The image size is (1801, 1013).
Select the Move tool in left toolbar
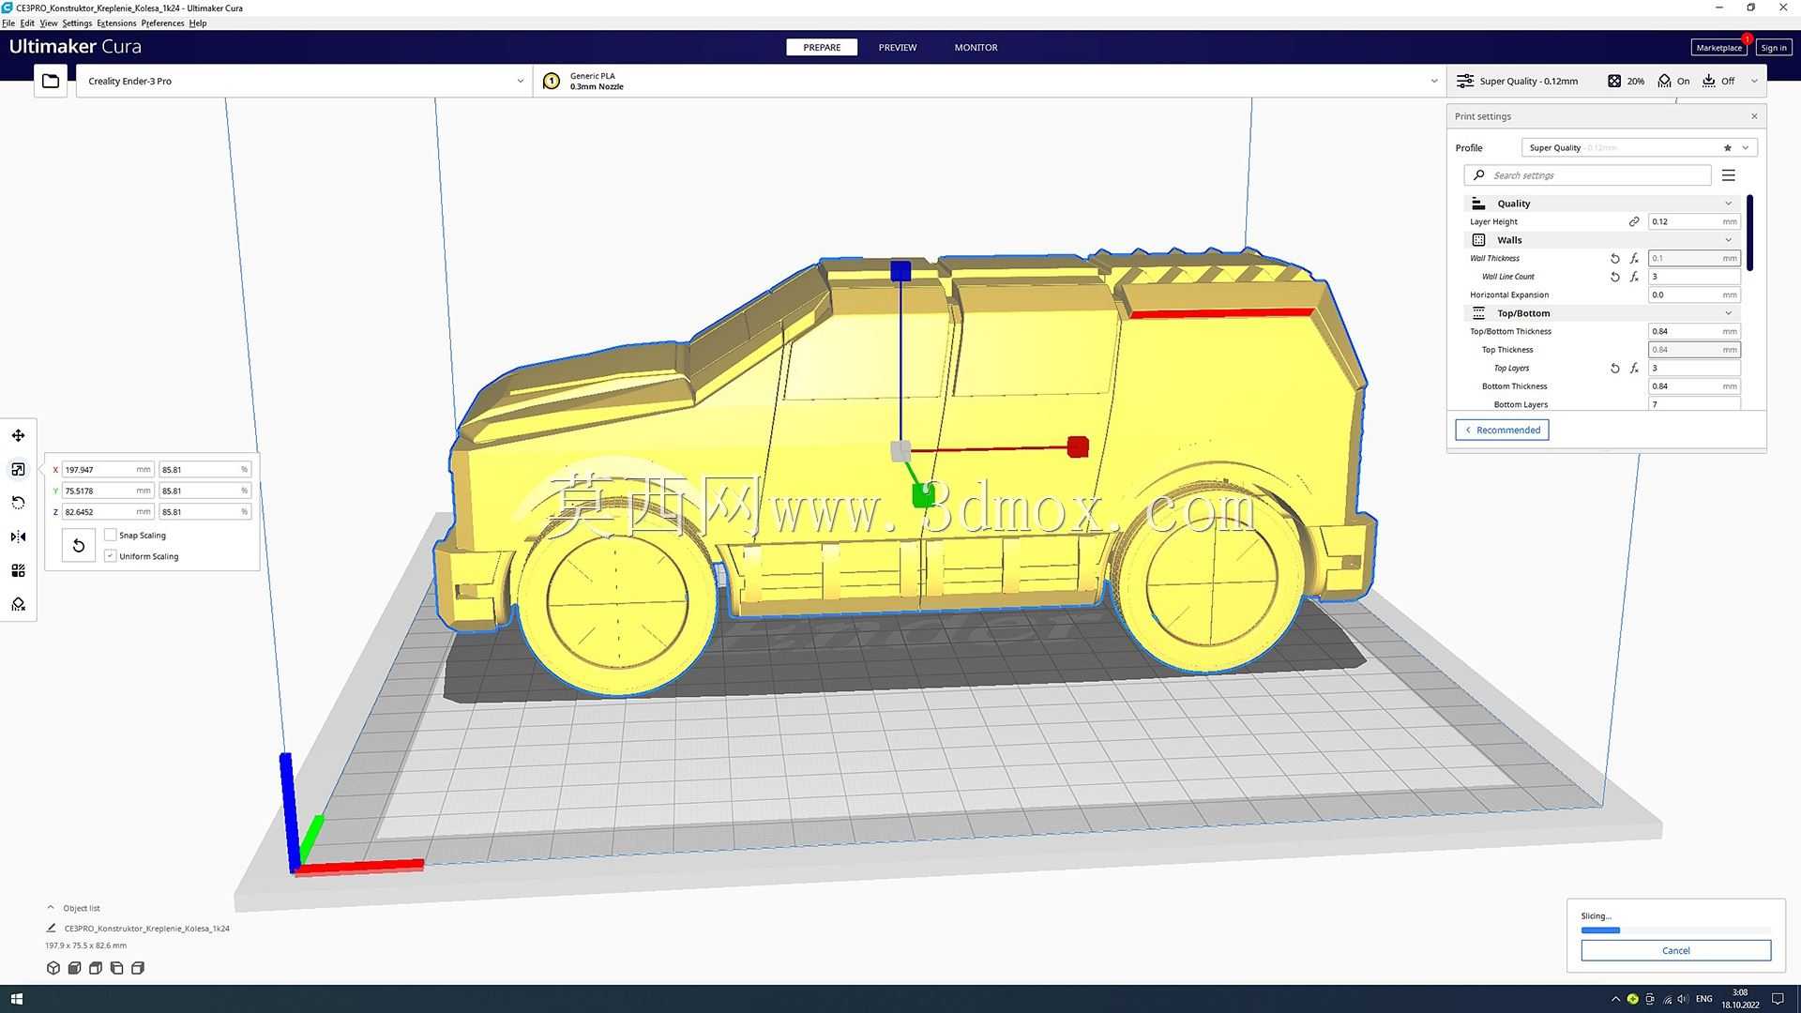18,435
